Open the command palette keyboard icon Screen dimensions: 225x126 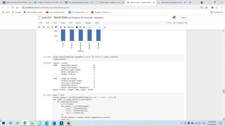pyautogui.click(x=105, y=27)
